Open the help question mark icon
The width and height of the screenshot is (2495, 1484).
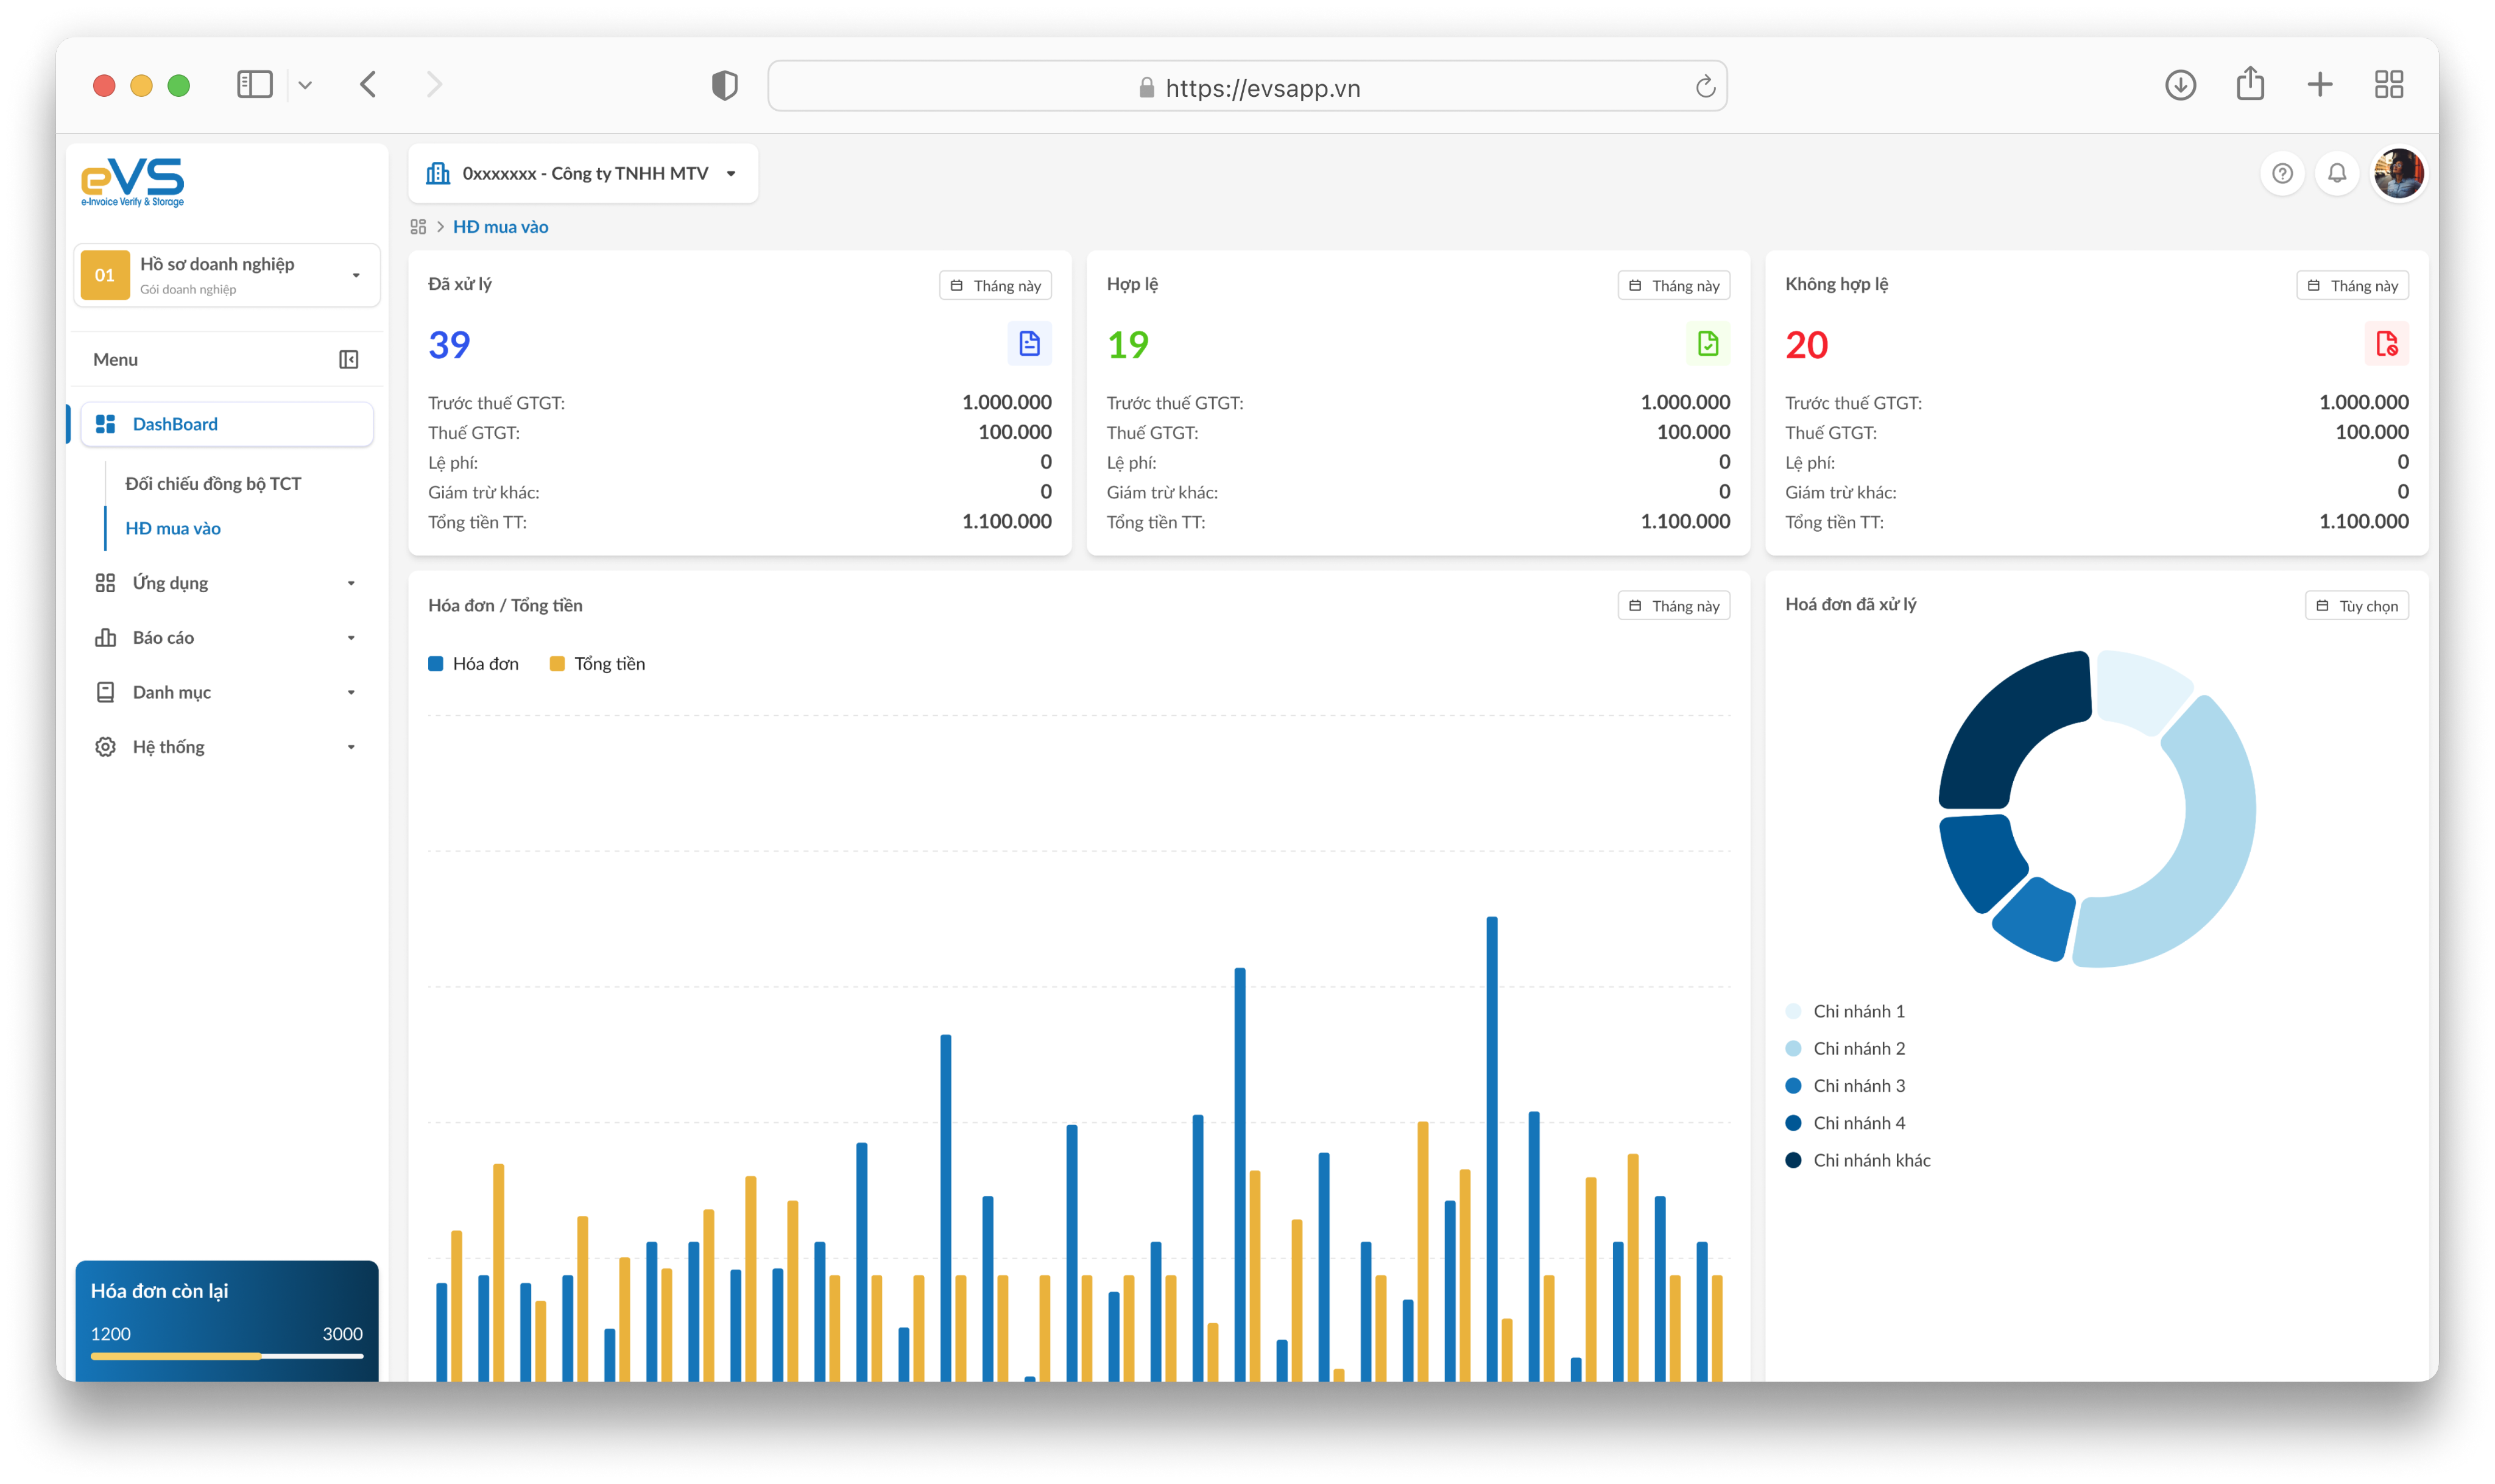[2283, 172]
